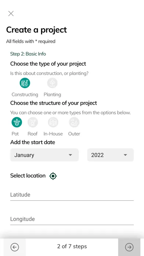Focus the Longitude input field
Viewport: 144px width, 256px height.
click(x=72, y=219)
